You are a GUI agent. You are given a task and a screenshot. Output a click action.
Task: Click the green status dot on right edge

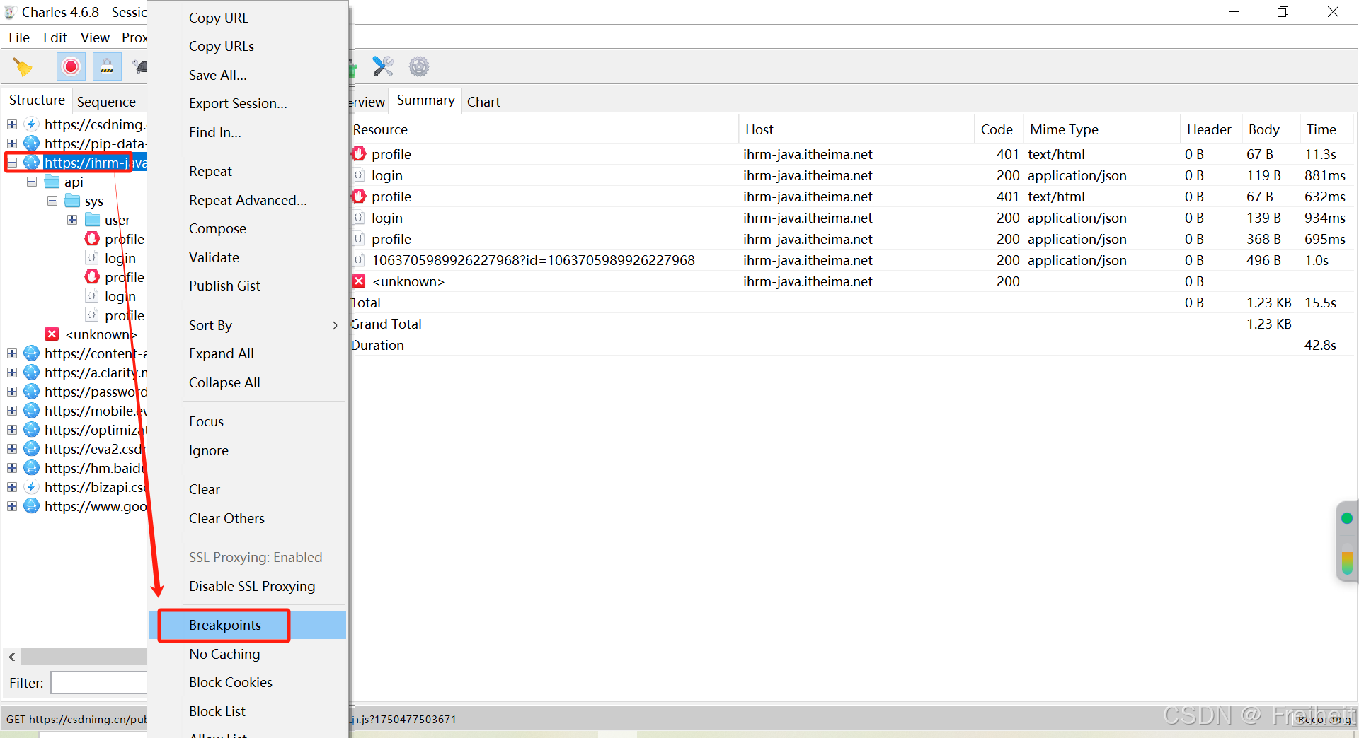click(x=1347, y=518)
